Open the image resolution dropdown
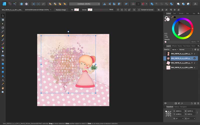The image size is (200, 125). click(51, 10)
